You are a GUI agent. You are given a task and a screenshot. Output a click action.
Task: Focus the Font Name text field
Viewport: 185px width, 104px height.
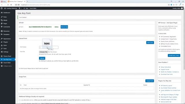click(49, 47)
